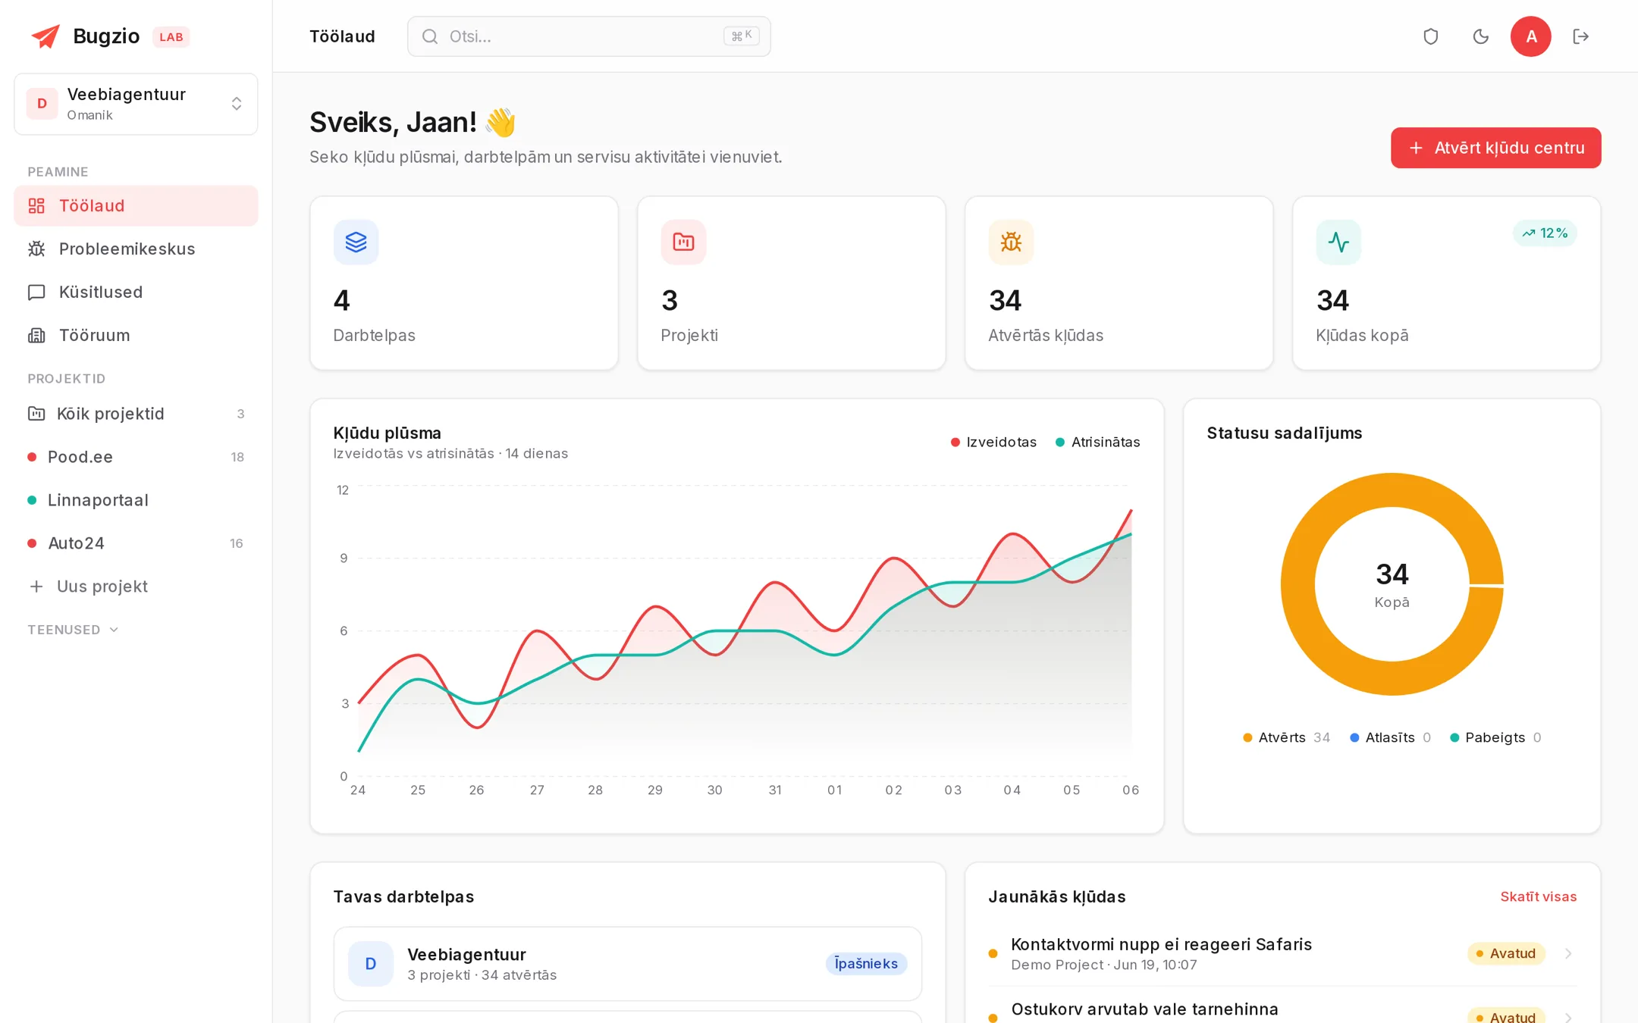Image resolution: width=1638 pixels, height=1023 pixels.
Task: Open the user avatar labeled A
Action: [1530, 36]
